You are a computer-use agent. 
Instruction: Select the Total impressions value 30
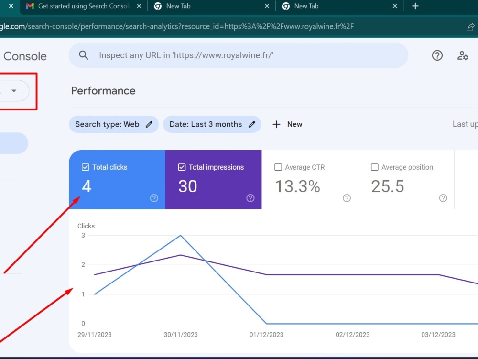point(188,186)
